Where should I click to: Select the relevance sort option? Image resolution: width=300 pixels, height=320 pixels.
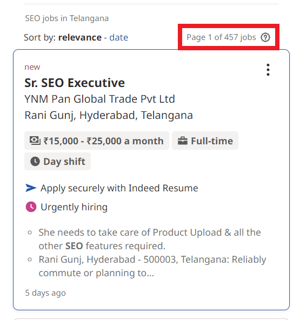tap(80, 37)
